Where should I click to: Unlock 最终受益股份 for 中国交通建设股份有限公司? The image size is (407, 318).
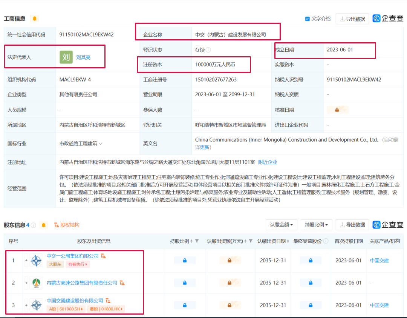(x=311, y=305)
